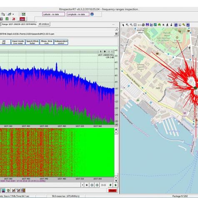The image size is (198, 198).
Task: Click the green shield icon below waterfall
Action: click(110, 185)
